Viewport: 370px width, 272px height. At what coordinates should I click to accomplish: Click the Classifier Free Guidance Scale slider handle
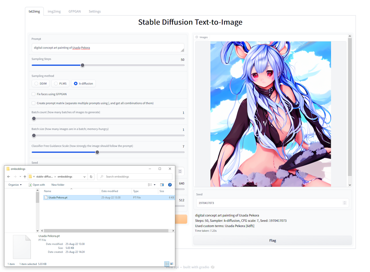click(x=97, y=152)
